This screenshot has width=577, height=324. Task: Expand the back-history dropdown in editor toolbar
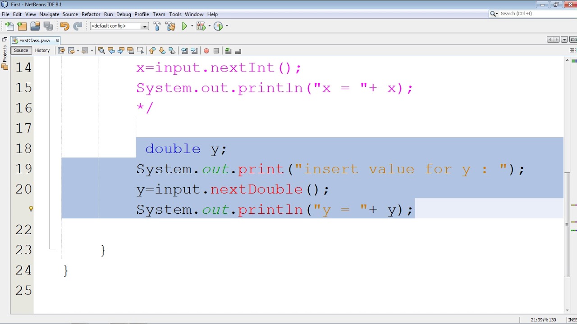click(78, 51)
